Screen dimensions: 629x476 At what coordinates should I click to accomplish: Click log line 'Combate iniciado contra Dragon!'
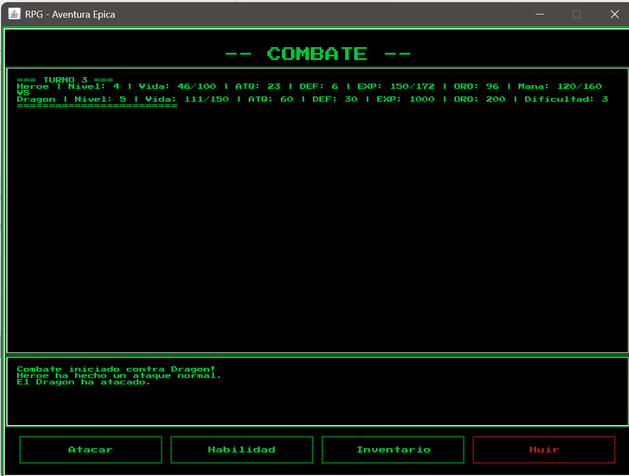116,369
